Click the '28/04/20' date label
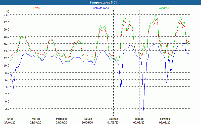The height and width of the screenshot is (125, 201). pos(36,122)
